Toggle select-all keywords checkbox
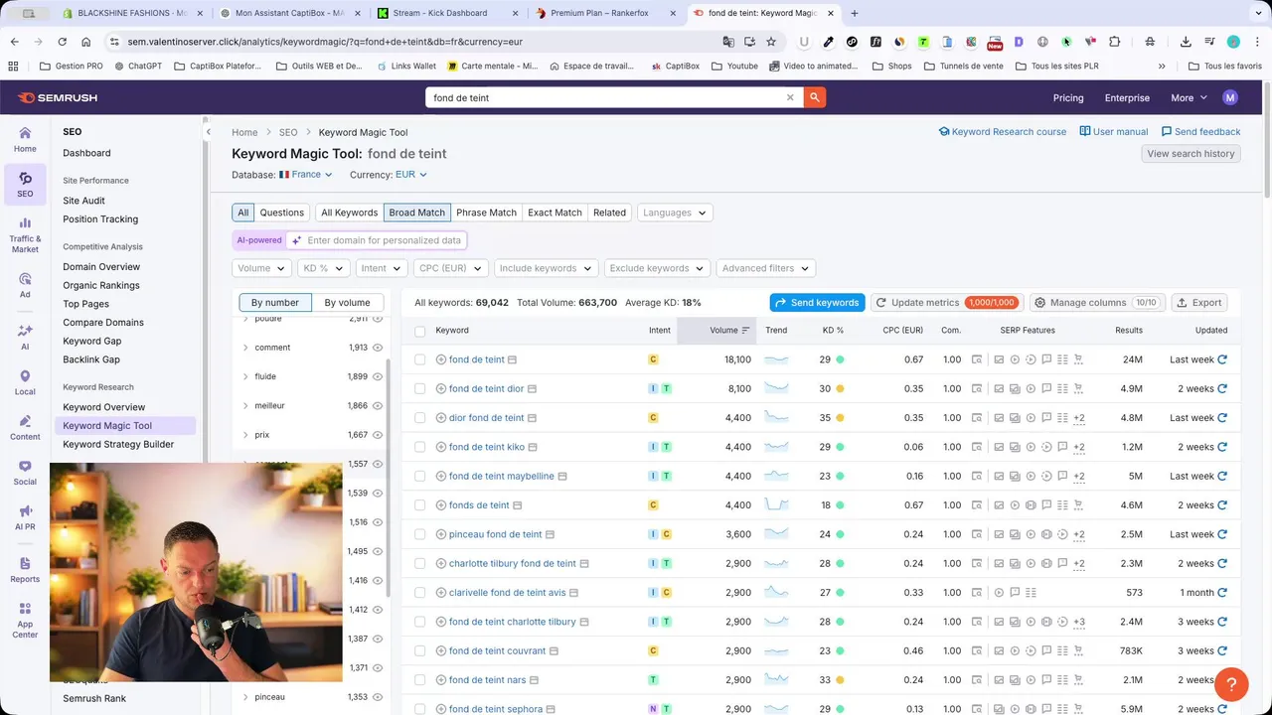The image size is (1272, 715). [419, 331]
